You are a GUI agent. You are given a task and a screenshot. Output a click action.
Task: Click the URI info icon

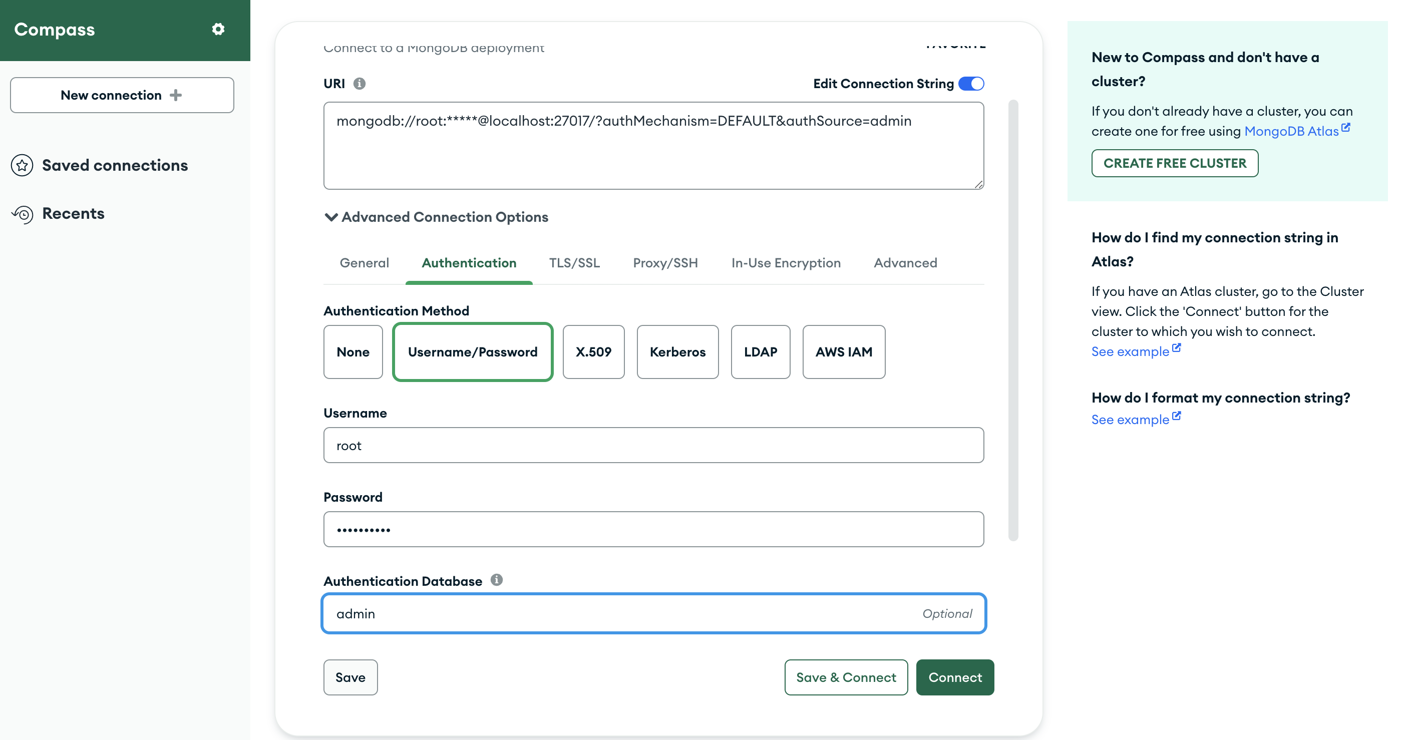click(359, 84)
